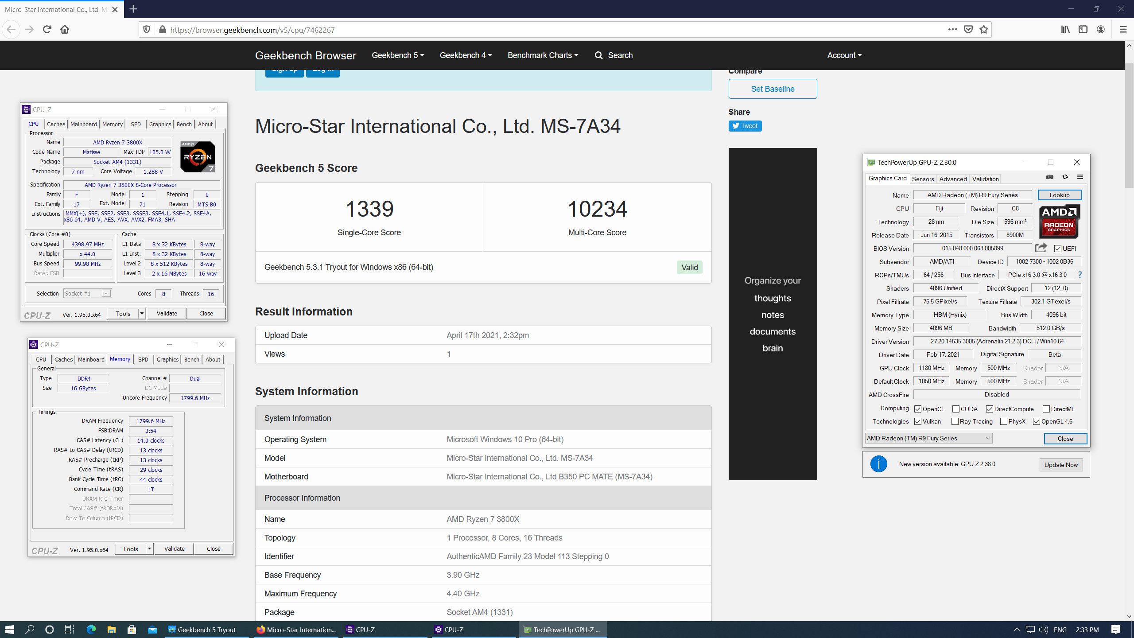
Task: Click Update Now for GPU-Z
Action: (x=1060, y=465)
